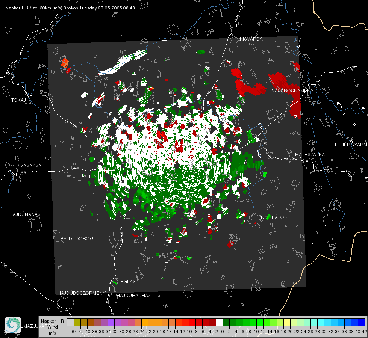Click the elongated white echo in the northwest
Image resolution: width=368 pixels, height=338 pixels.
[123, 62]
